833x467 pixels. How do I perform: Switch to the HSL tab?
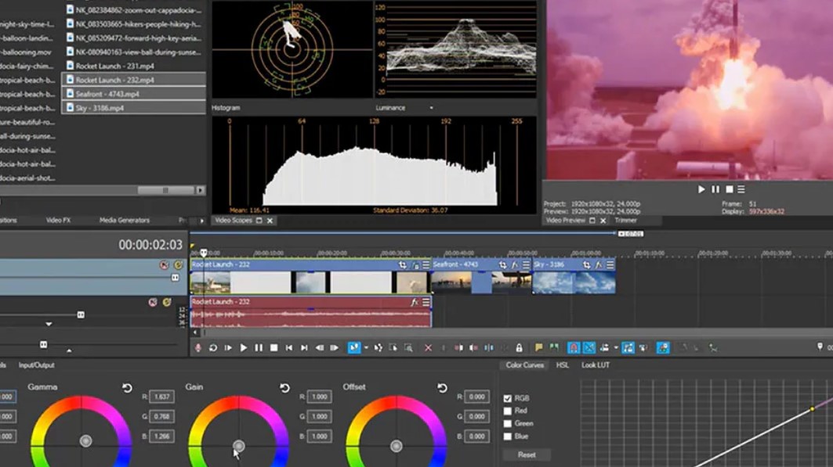coord(563,365)
